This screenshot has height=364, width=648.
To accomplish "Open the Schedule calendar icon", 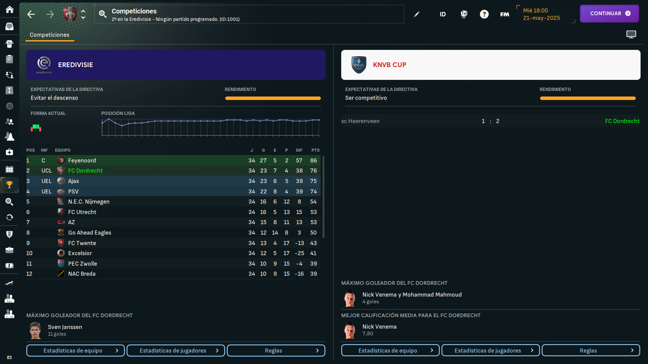I will pos(9,169).
